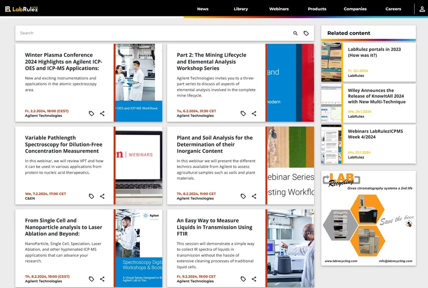This screenshot has height=288, width=428.
Task: Open Part 2: The Mining Lifecycle title
Action: click(x=212, y=62)
